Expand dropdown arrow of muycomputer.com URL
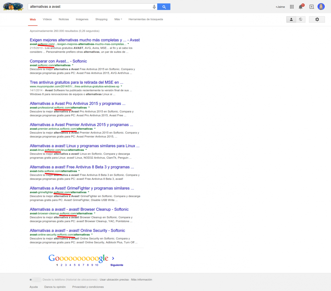This screenshot has height=291, width=331. click(121, 86)
